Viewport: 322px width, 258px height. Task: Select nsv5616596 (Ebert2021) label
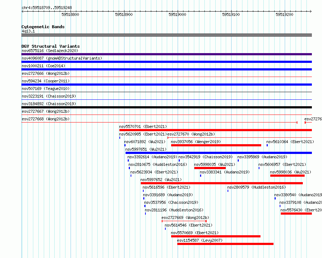(166, 187)
